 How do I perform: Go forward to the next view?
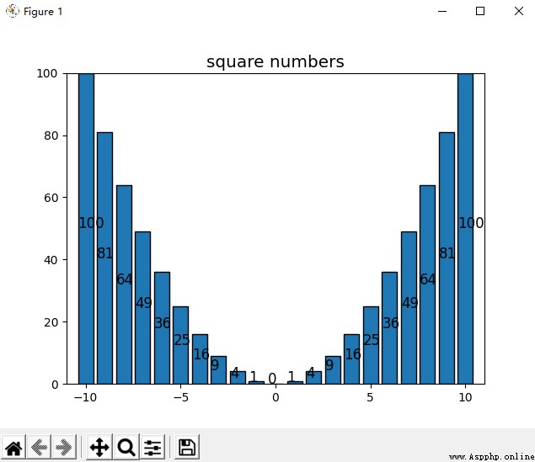coord(64,447)
